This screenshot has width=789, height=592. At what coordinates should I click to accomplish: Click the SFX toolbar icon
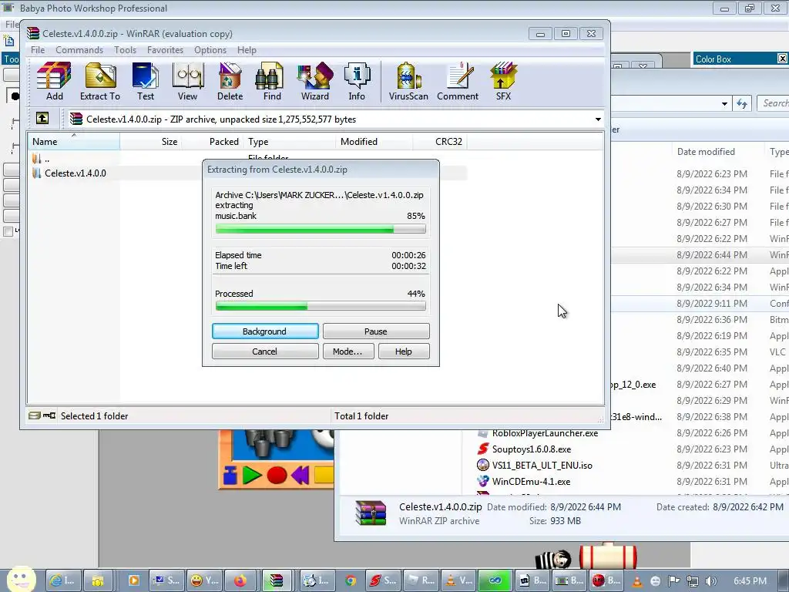503,81
